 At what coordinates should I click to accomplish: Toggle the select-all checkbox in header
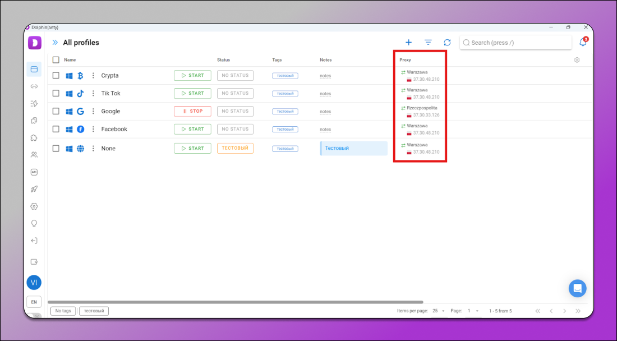(56, 60)
